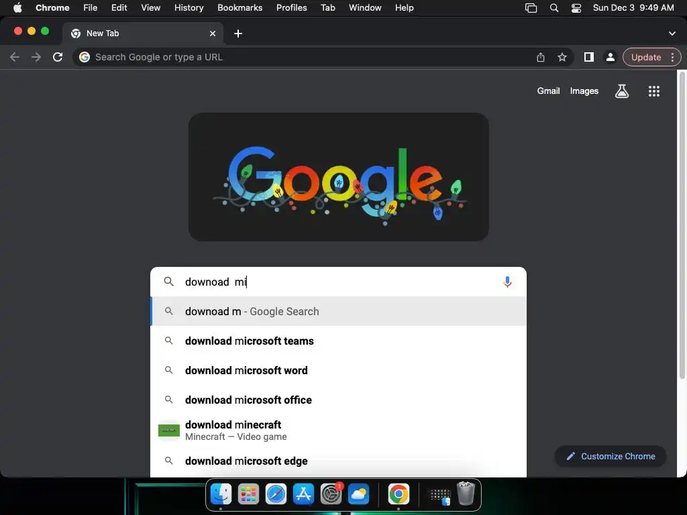Open the side panel icon
The height and width of the screenshot is (515, 687).
click(589, 57)
